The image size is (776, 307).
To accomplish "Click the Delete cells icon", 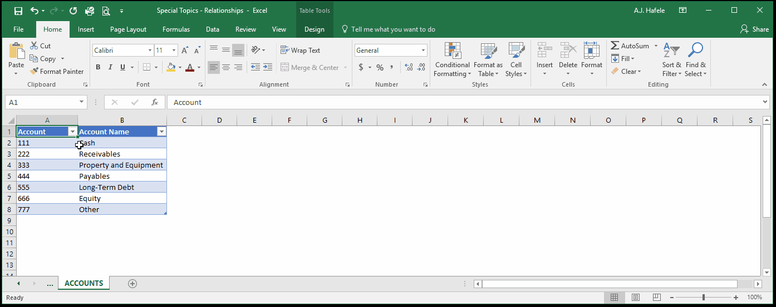I will point(568,51).
